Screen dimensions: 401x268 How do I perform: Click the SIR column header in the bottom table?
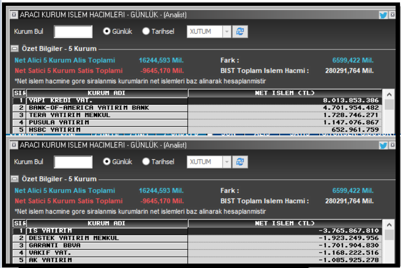[x=20, y=223]
